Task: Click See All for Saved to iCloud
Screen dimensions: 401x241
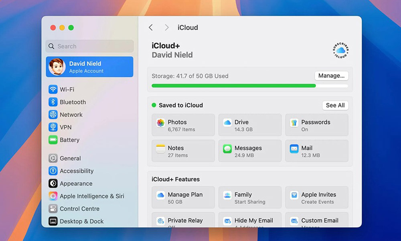Action: pyautogui.click(x=335, y=105)
